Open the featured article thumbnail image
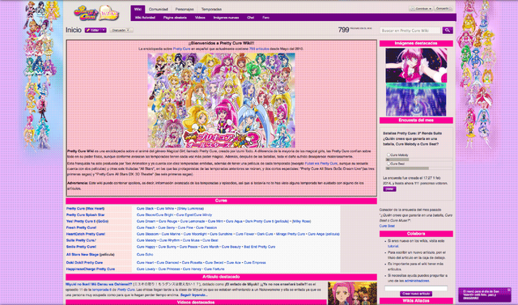 (352, 293)
